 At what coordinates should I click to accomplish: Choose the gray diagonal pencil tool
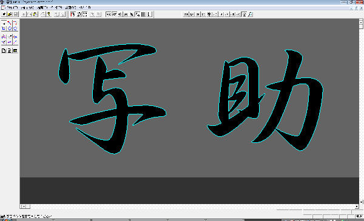point(9,37)
